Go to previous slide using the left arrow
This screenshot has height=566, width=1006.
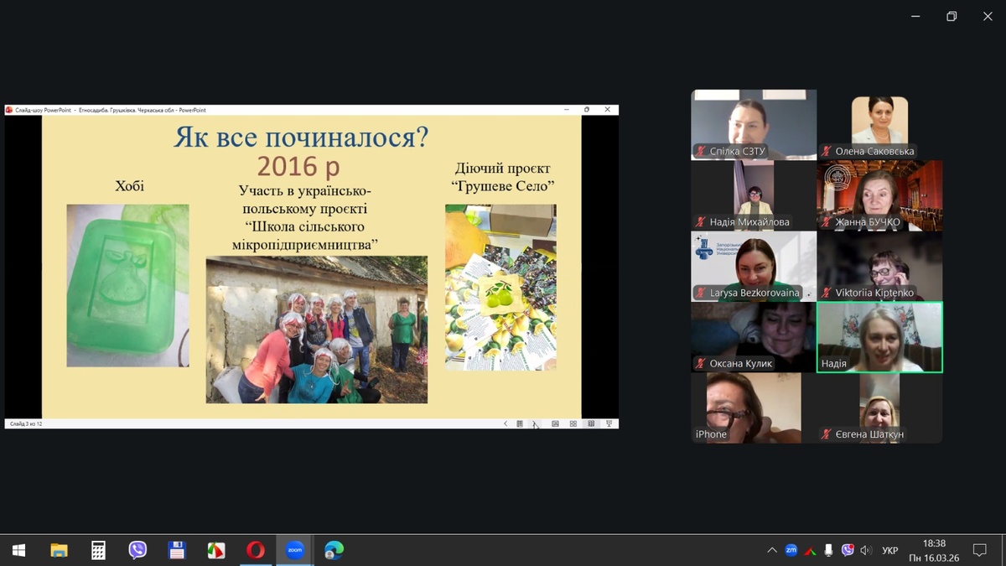[x=506, y=424]
